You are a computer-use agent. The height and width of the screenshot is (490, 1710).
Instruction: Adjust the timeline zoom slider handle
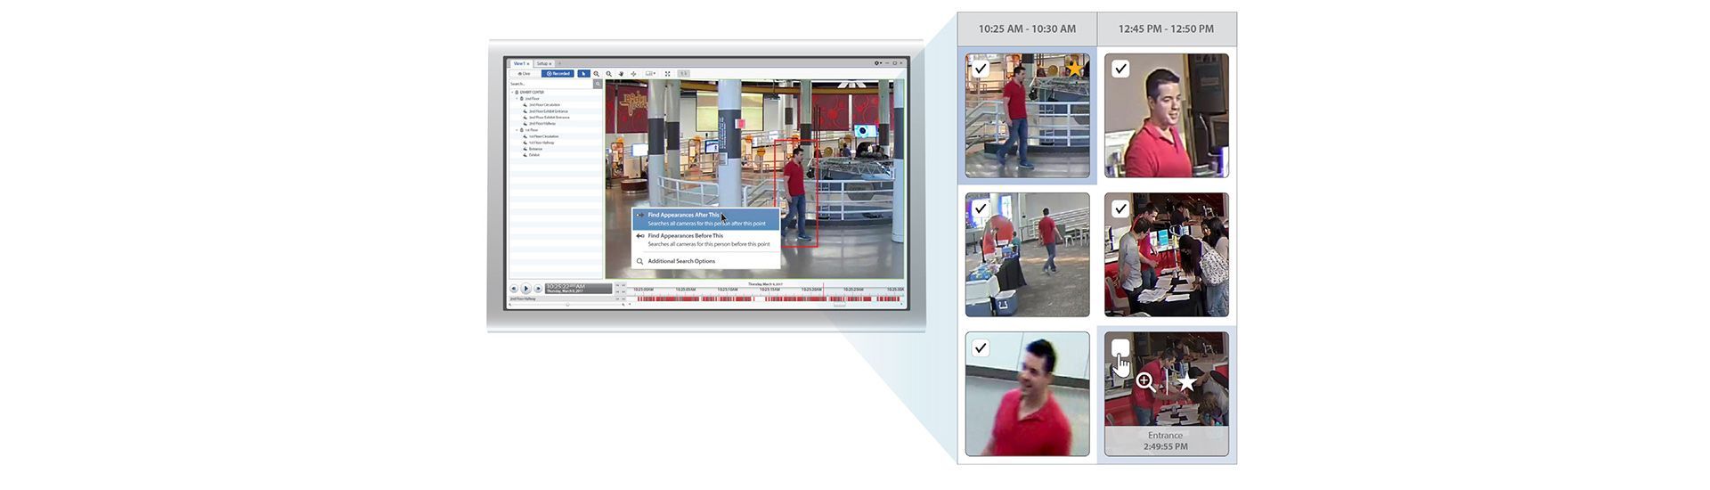[x=567, y=305]
